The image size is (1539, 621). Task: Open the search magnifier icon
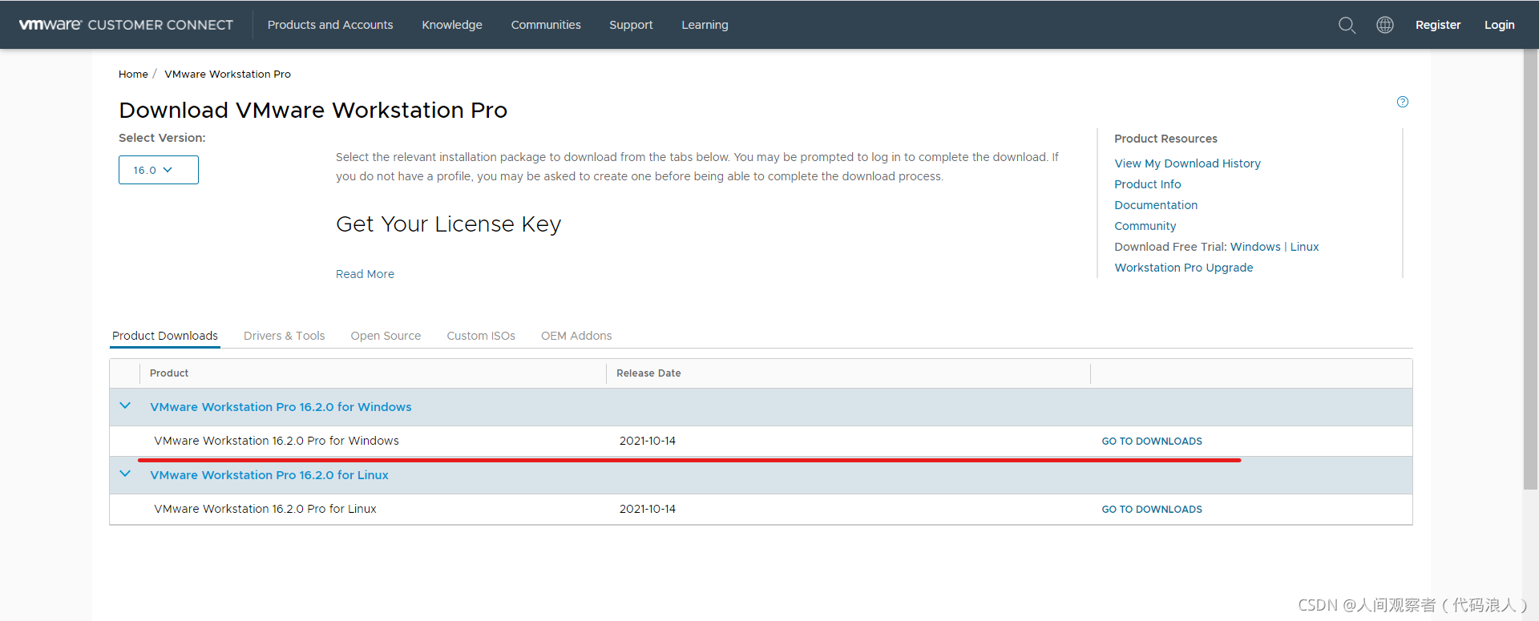click(x=1347, y=25)
